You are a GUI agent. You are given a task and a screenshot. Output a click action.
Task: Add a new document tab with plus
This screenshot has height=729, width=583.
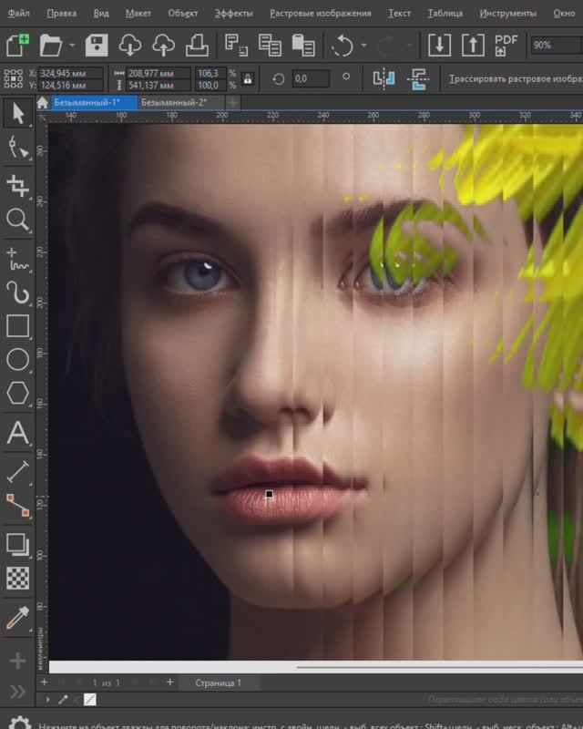point(233,102)
